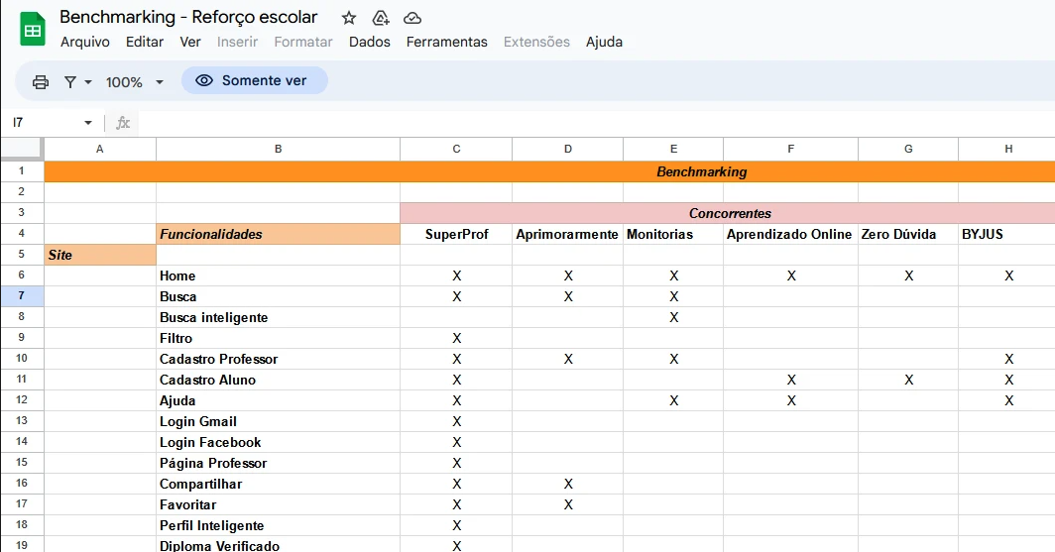Image resolution: width=1055 pixels, height=552 pixels.
Task: Click the Busca inteligente cell
Action: (x=278, y=317)
